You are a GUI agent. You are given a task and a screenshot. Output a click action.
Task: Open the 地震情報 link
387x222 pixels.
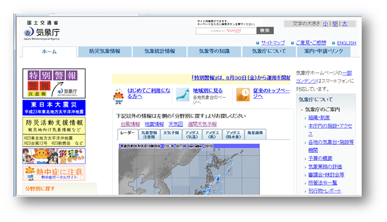[154, 124]
